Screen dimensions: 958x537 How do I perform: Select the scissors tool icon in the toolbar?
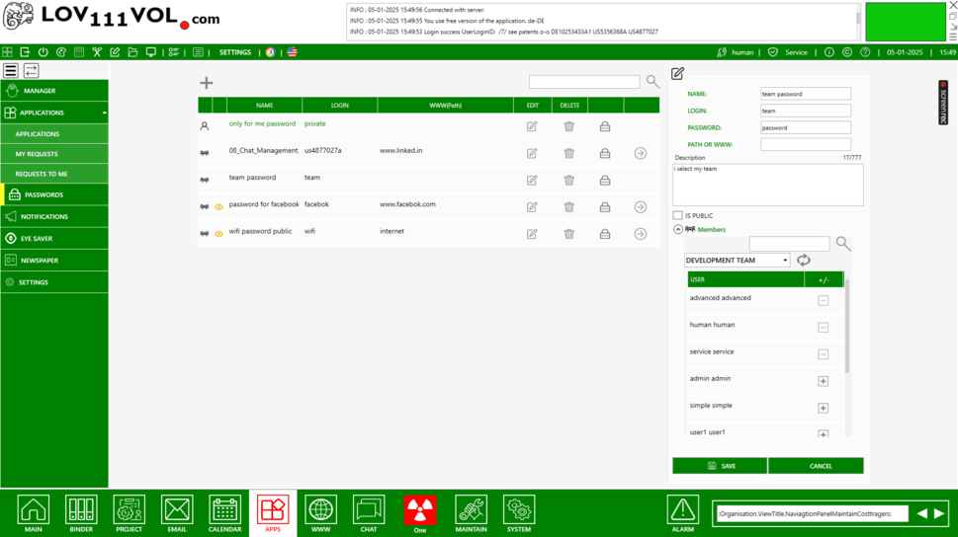97,52
